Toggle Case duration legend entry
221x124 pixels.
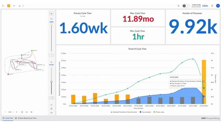tap(145, 112)
